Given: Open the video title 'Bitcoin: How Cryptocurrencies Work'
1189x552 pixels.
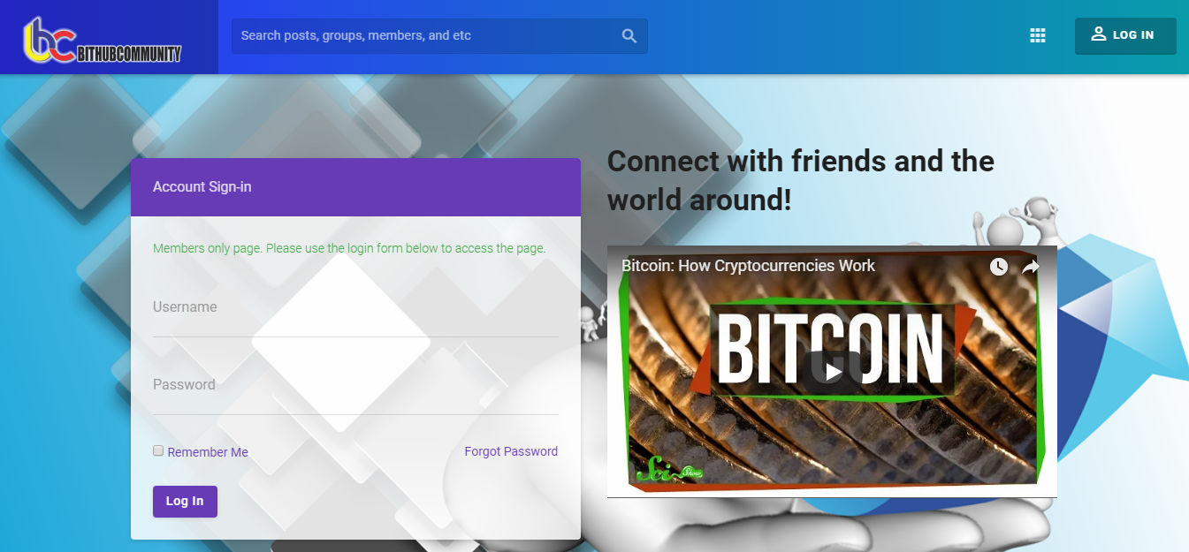Looking at the screenshot, I should pyautogui.click(x=748, y=266).
